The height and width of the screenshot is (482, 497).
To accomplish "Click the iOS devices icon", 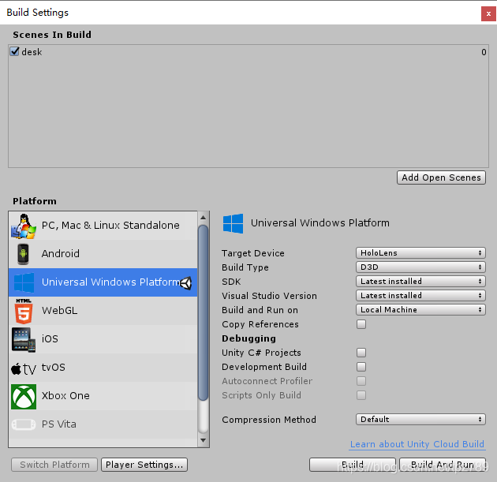I will pyautogui.click(x=24, y=340).
